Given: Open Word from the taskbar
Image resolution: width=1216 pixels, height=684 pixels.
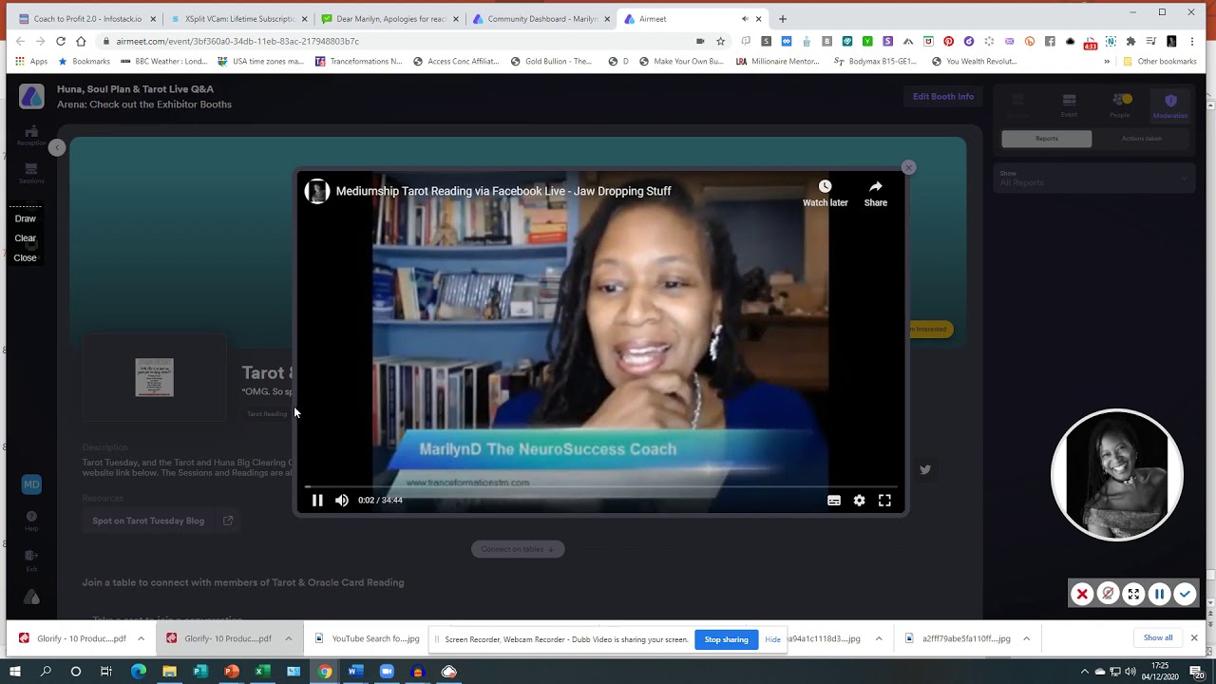Looking at the screenshot, I should click(x=354, y=672).
